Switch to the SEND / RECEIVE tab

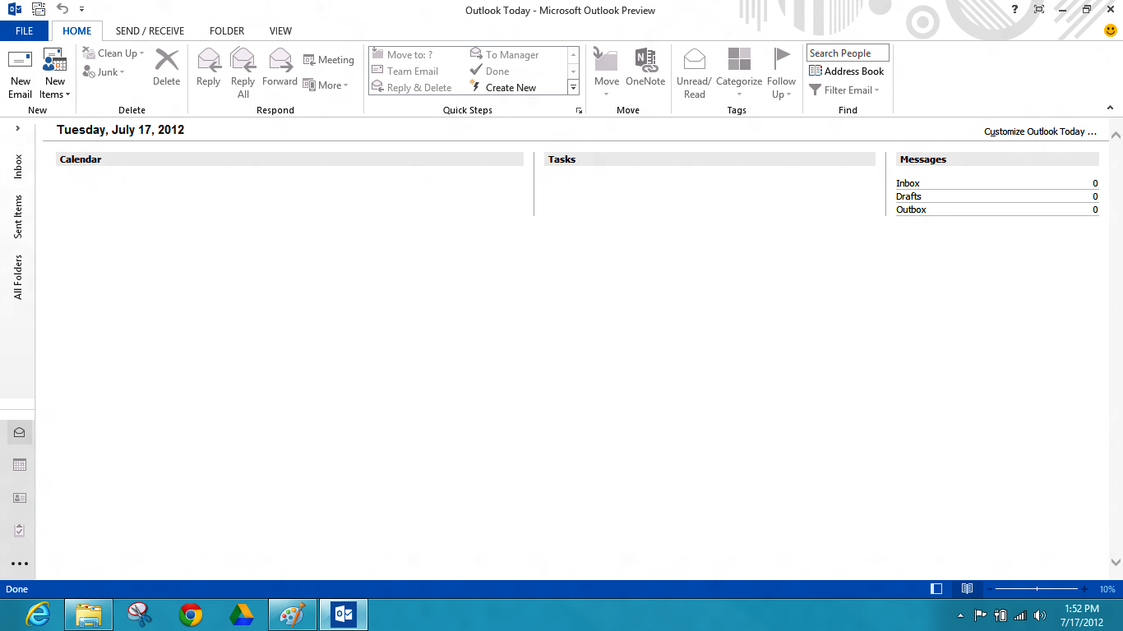(150, 31)
